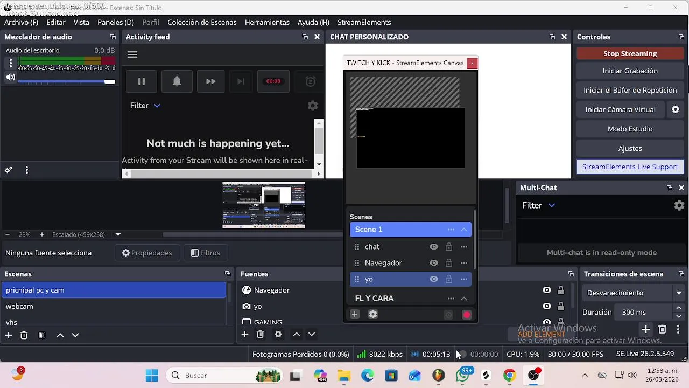
Task: Add a new scene in Escenas
Action: 9,335
